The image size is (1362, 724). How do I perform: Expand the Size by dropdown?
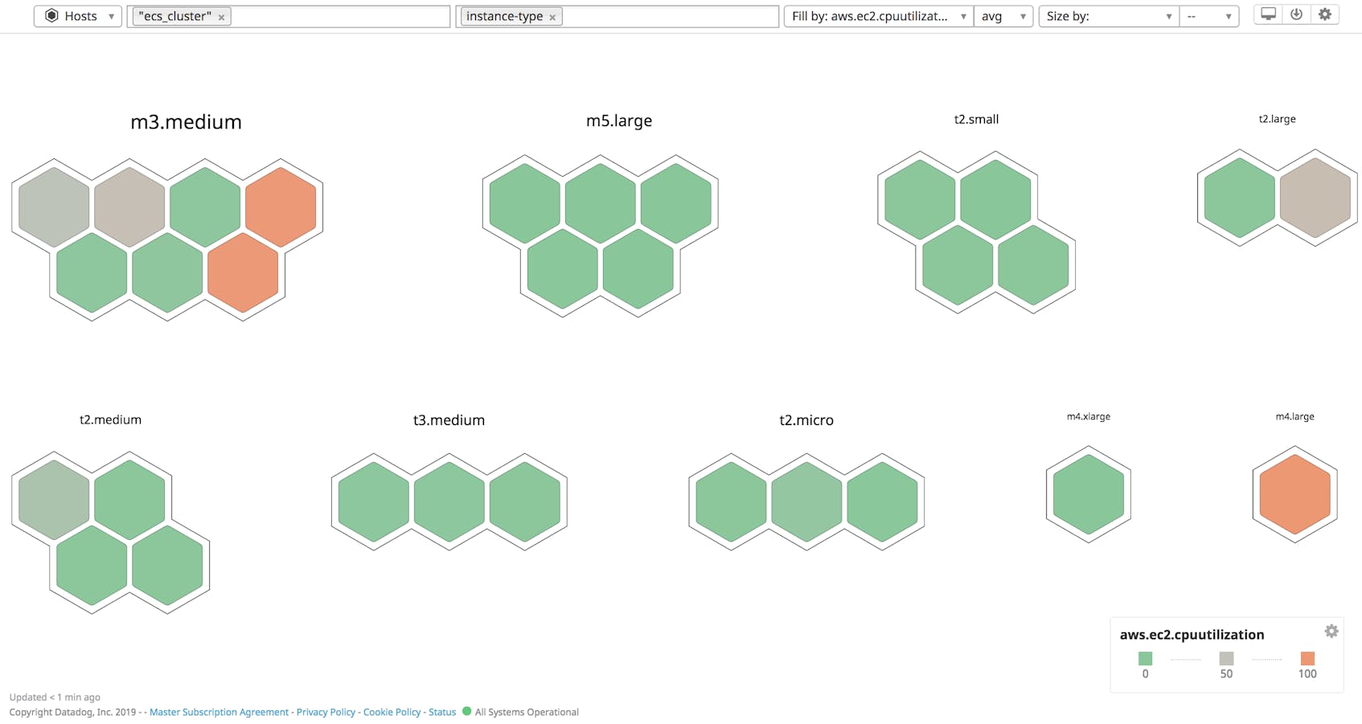(x=1108, y=16)
